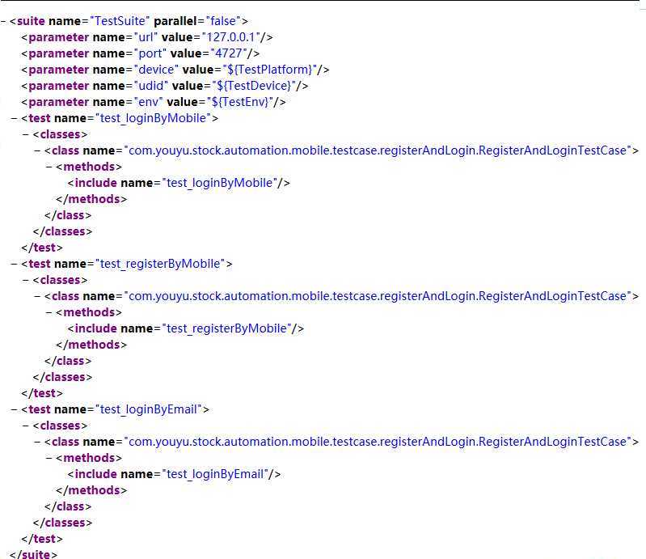Click the value "127.0.0.1"

point(230,37)
